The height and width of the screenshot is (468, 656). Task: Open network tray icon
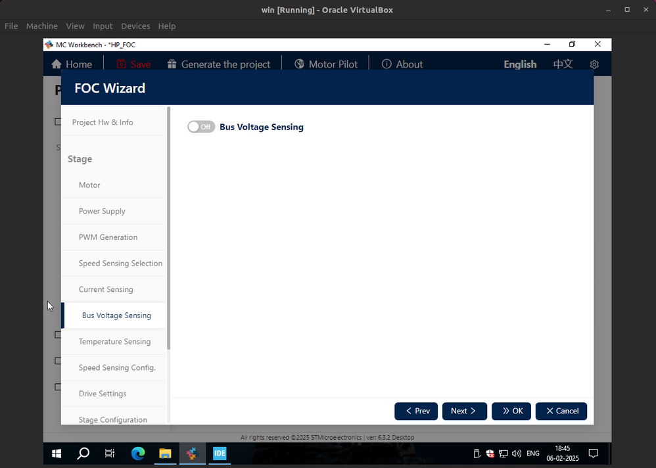coord(504,454)
